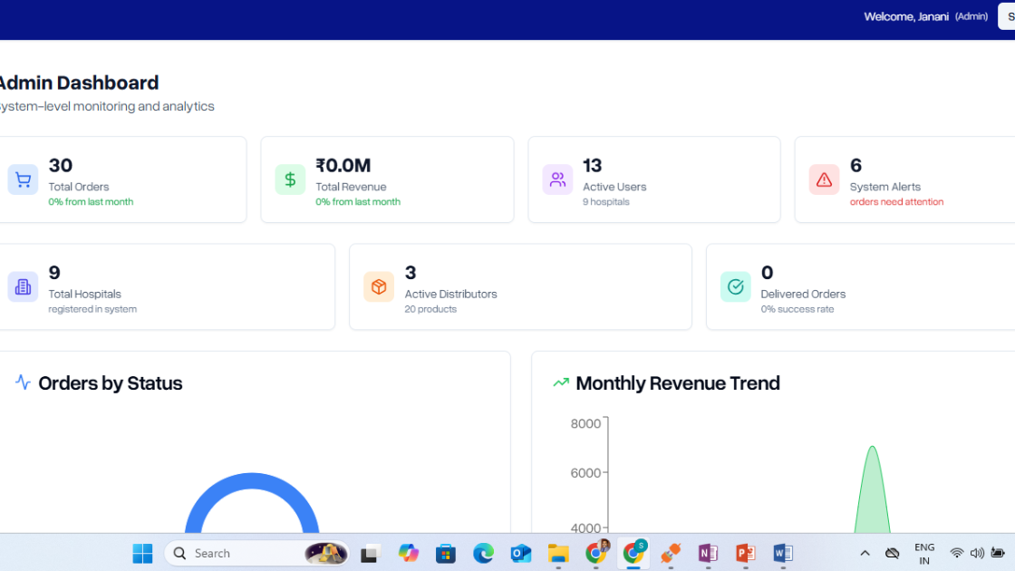Click the 'Delivered Orders' label

click(x=803, y=294)
